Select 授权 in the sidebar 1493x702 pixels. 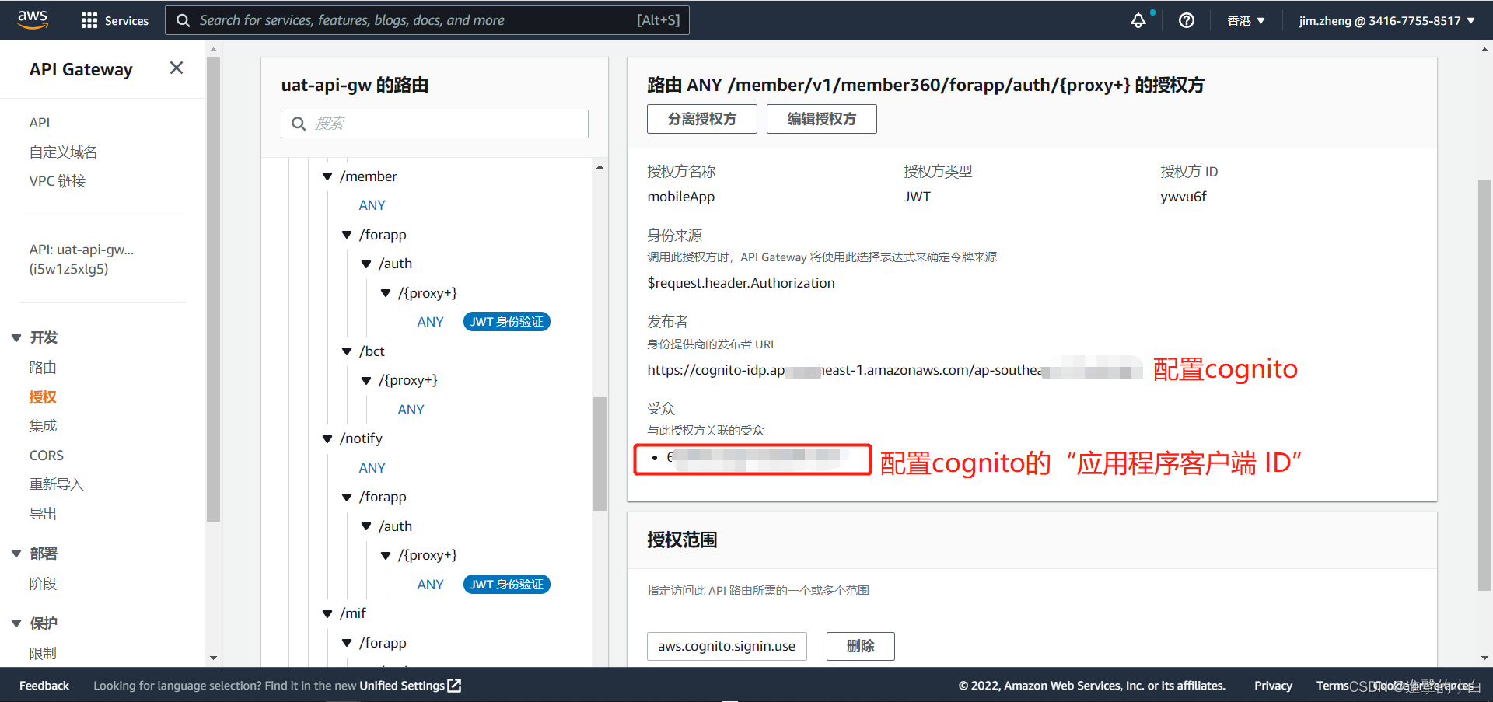point(43,397)
